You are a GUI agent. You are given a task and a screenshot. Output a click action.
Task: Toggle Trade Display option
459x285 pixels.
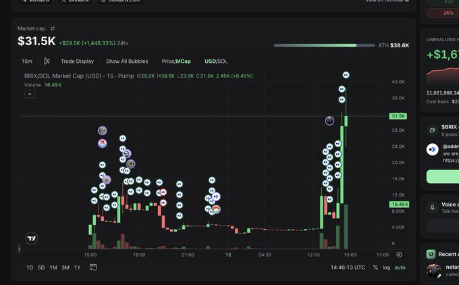77,61
